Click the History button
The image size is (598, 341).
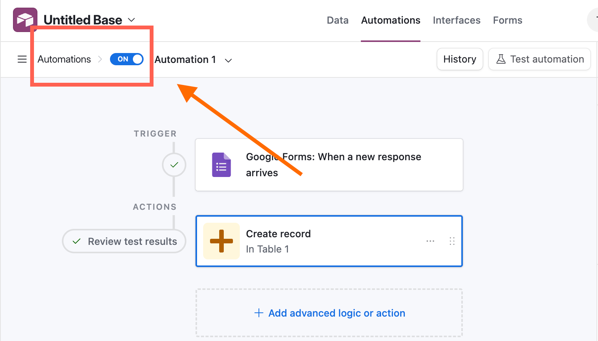pyautogui.click(x=460, y=59)
